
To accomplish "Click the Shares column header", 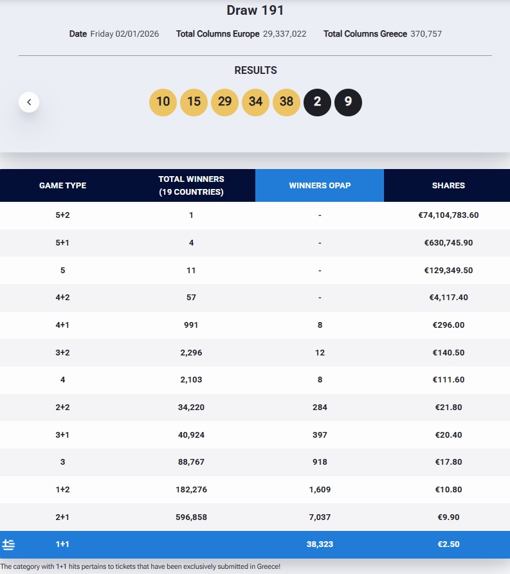I will click(448, 186).
